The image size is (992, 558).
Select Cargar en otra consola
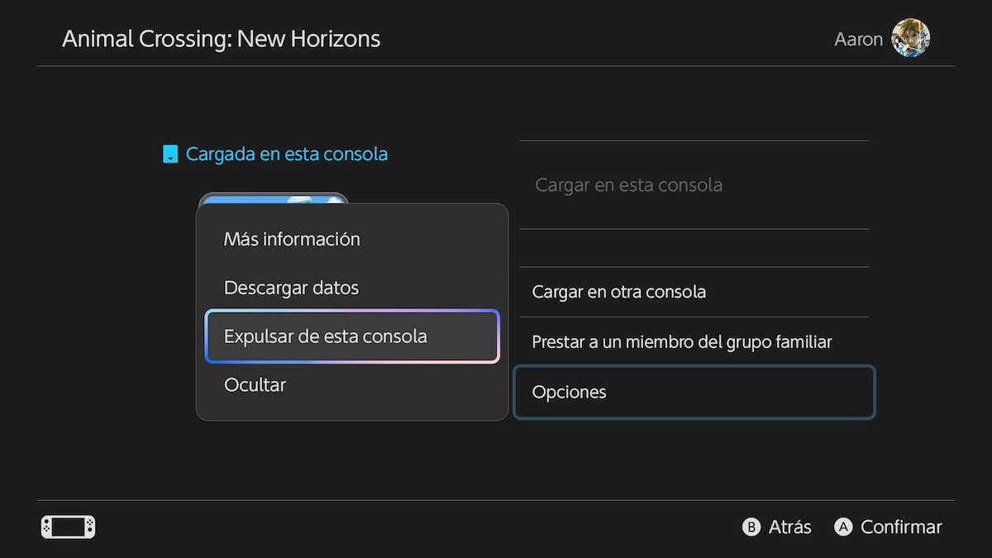(x=618, y=292)
